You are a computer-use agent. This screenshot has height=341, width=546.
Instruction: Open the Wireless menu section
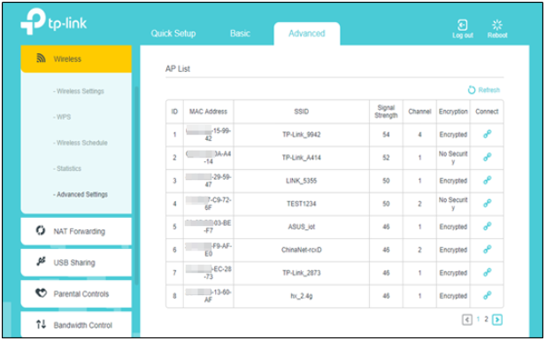coord(76,58)
